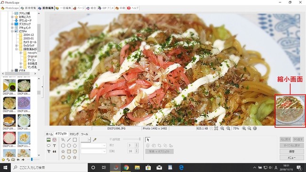This screenshot has height=172, width=306.
Task: Pick a color with the eyedropper tool
Action: pyautogui.click(x=95, y=140)
